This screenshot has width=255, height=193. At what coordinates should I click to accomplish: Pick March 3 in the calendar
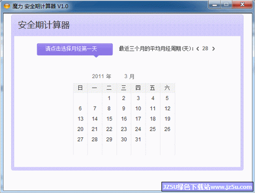coord(138,98)
